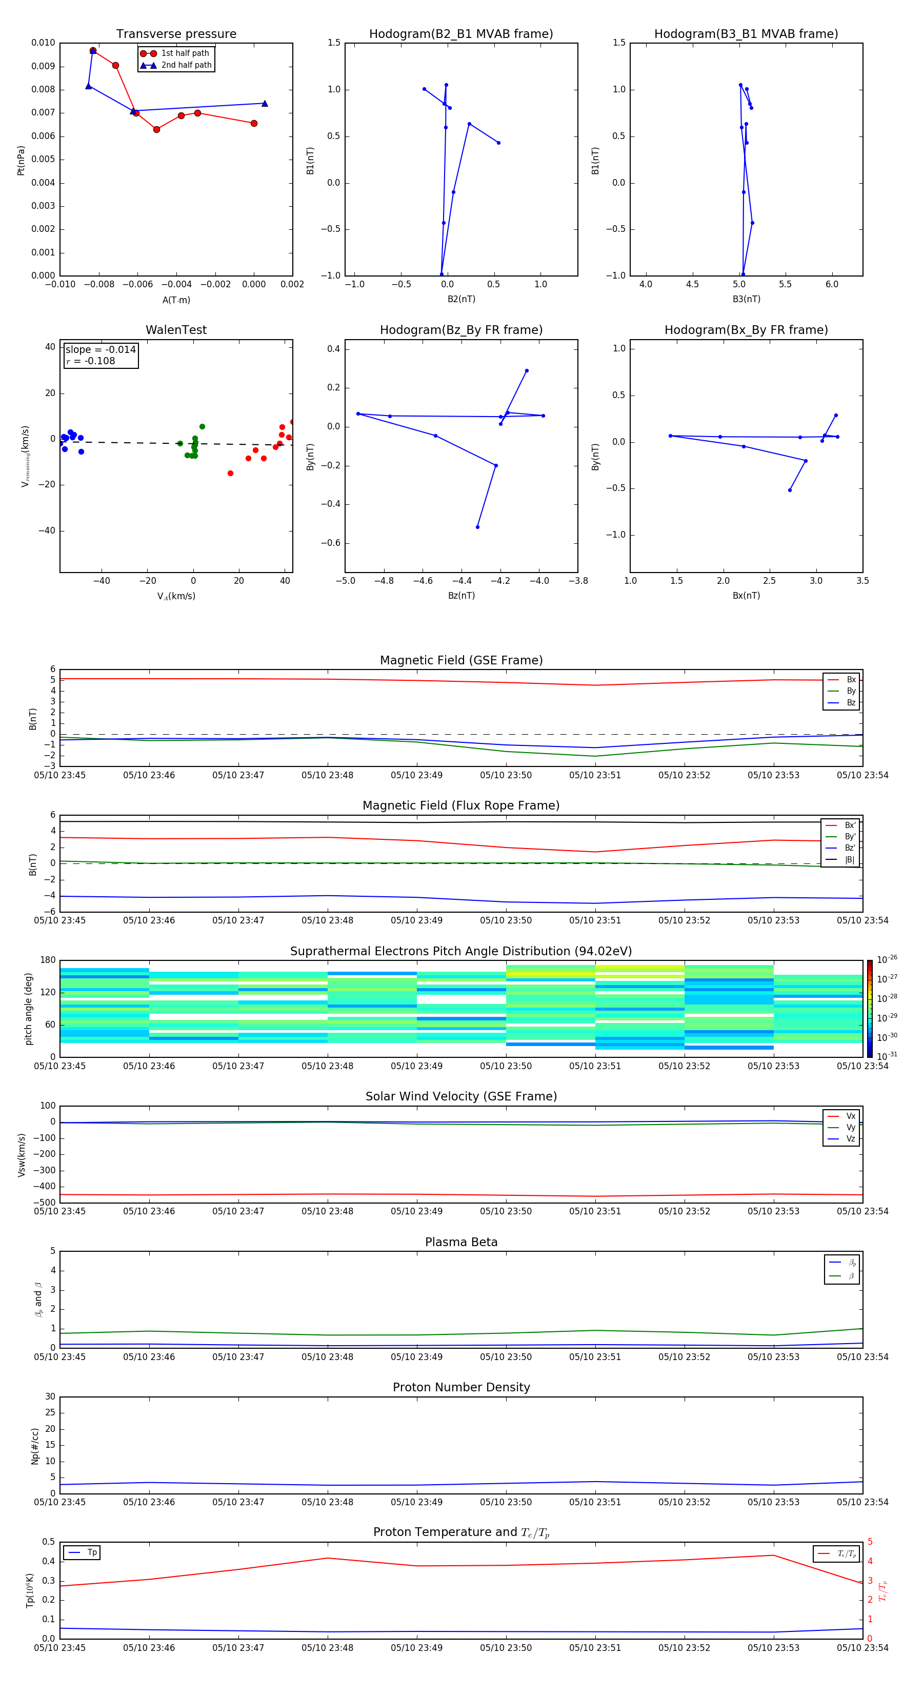Click the '10^-26' colorbar tick label
This screenshot has width=923, height=1693.
(887, 959)
